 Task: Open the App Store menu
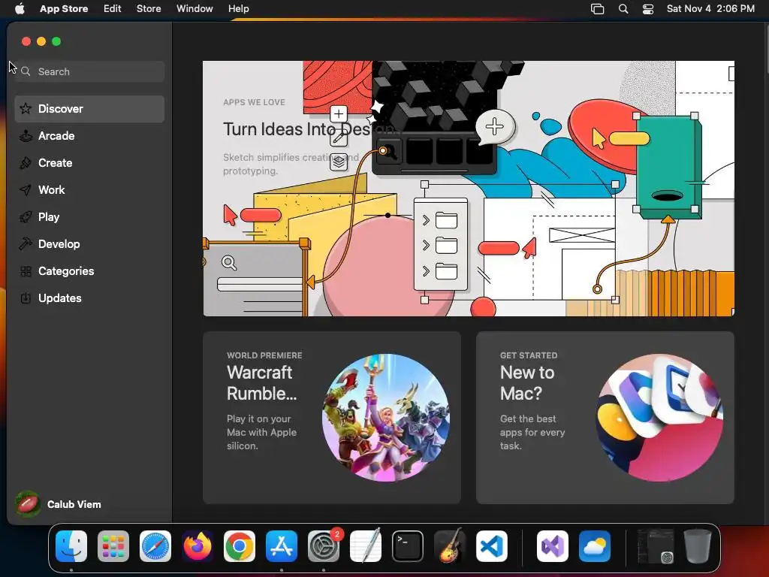[x=64, y=9]
